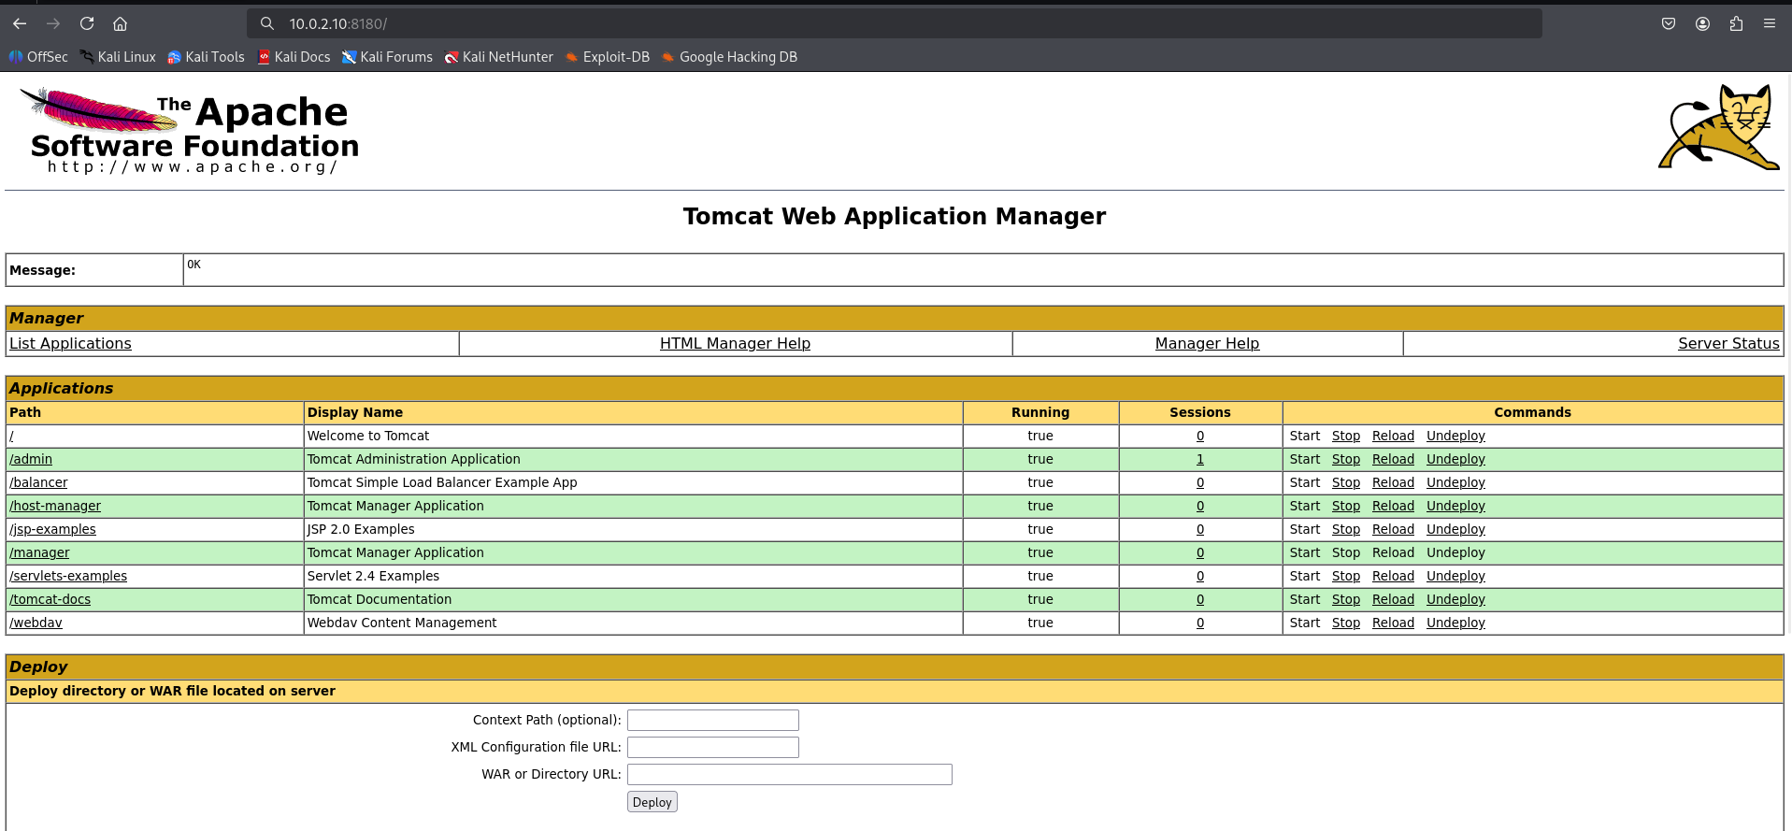Go to the browser home page

click(x=121, y=23)
